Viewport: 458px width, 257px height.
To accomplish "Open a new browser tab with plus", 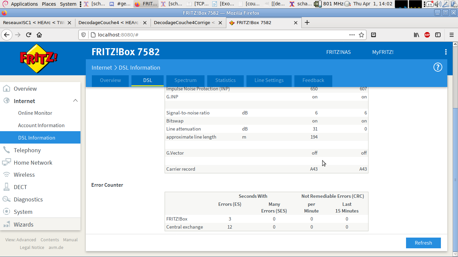I will coord(307,22).
